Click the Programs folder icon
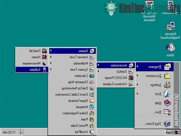The height and width of the screenshot is (136, 181). click(167, 67)
